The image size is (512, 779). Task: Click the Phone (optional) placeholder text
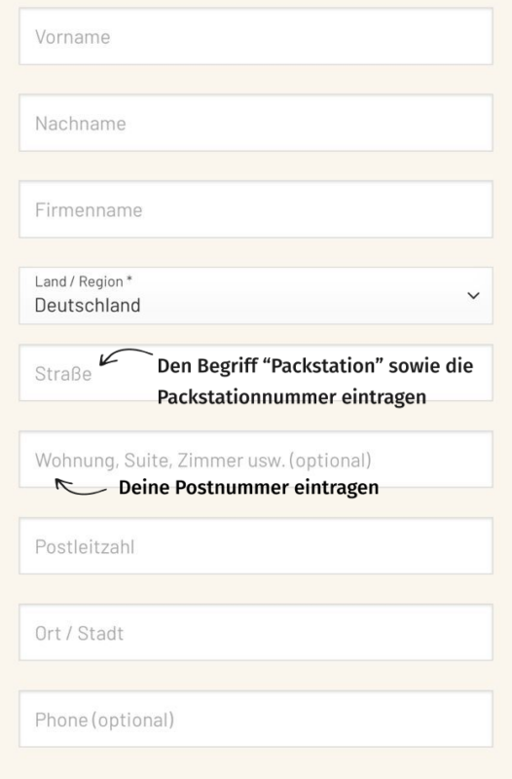104,720
